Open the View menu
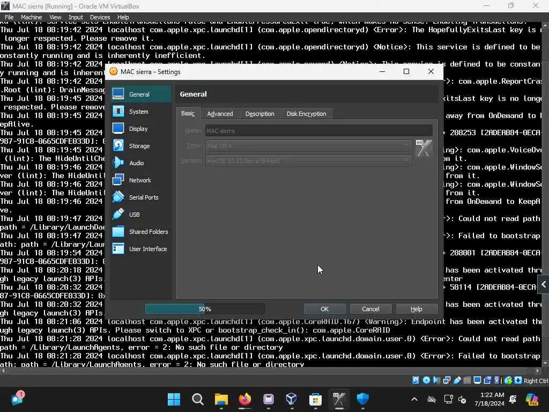 point(55,17)
